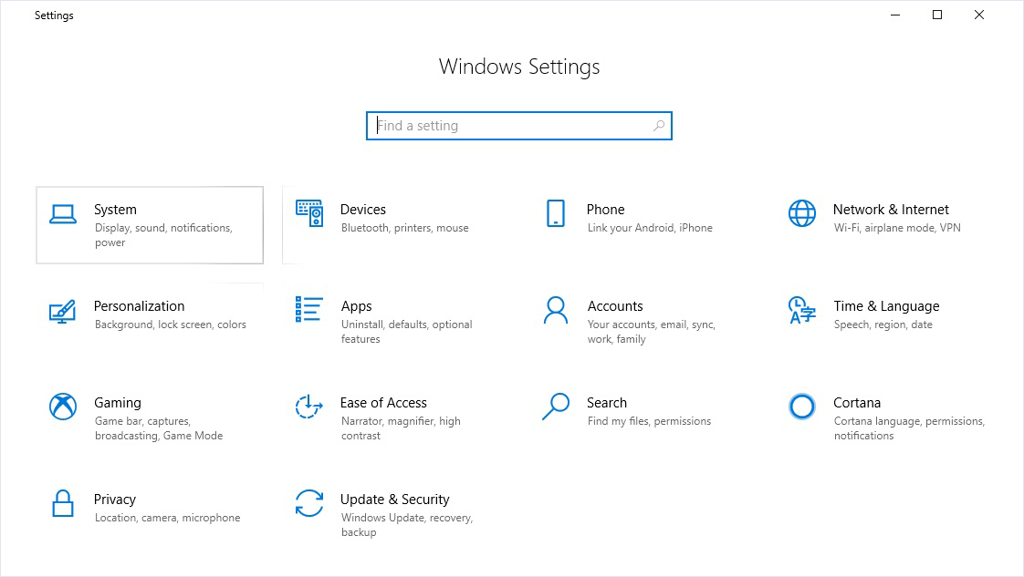Open Personalization settings heading
The width and height of the screenshot is (1024, 577).
coord(139,306)
